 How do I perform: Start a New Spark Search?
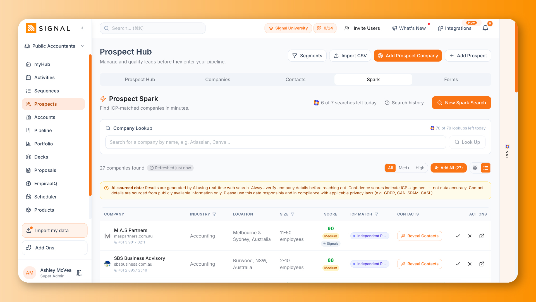click(x=461, y=103)
